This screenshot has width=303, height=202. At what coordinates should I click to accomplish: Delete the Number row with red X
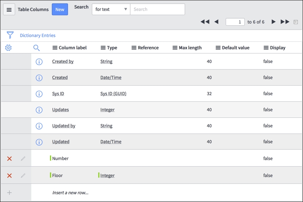(10, 158)
